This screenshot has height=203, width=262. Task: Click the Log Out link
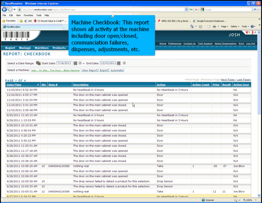point(251,44)
